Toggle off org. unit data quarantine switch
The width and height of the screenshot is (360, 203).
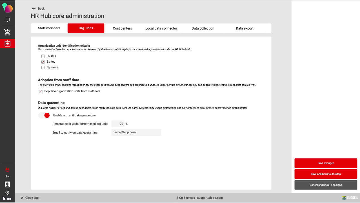coord(44,115)
